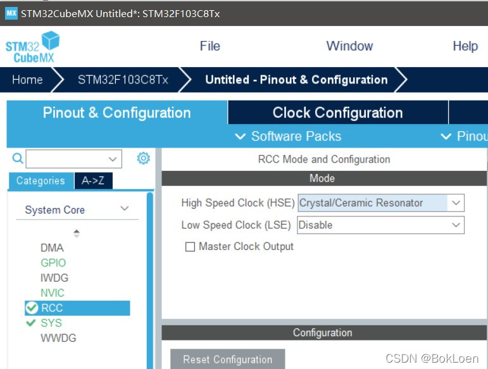Click the STM32CubeMX logo
The height and width of the screenshot is (369, 488).
33,47
